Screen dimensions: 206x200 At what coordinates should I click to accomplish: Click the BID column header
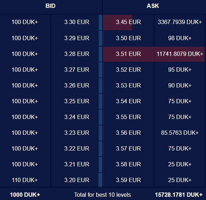(x=50, y=6)
